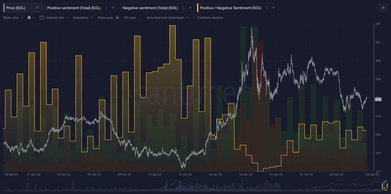
Task: Expand the Indicators dropdown
Action: [x=83, y=18]
